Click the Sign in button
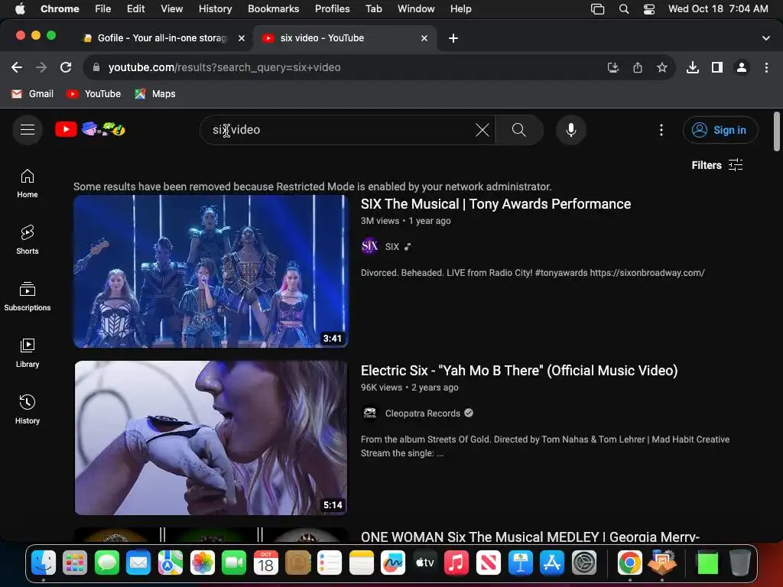Viewport: 783px width, 587px height. pos(720,130)
